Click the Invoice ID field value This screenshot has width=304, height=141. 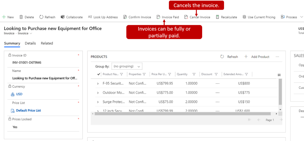(27, 63)
